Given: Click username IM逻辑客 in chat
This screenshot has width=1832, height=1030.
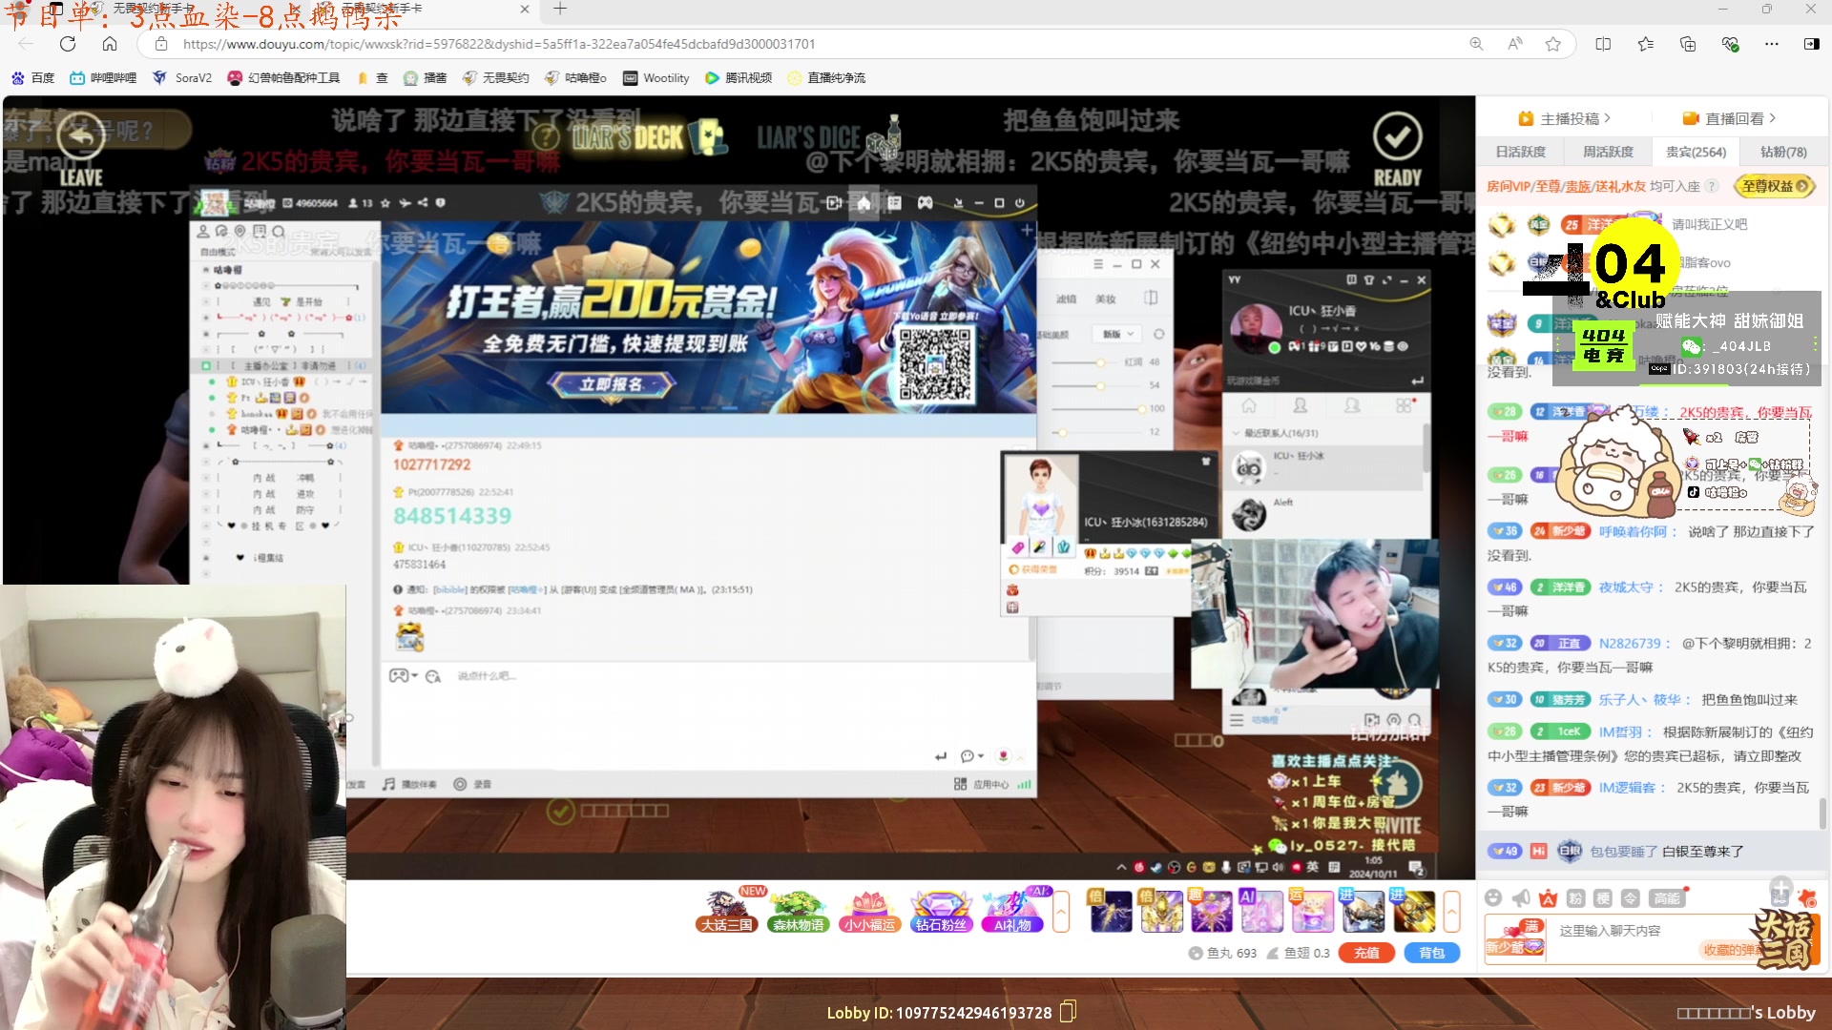Looking at the screenshot, I should [1630, 788].
